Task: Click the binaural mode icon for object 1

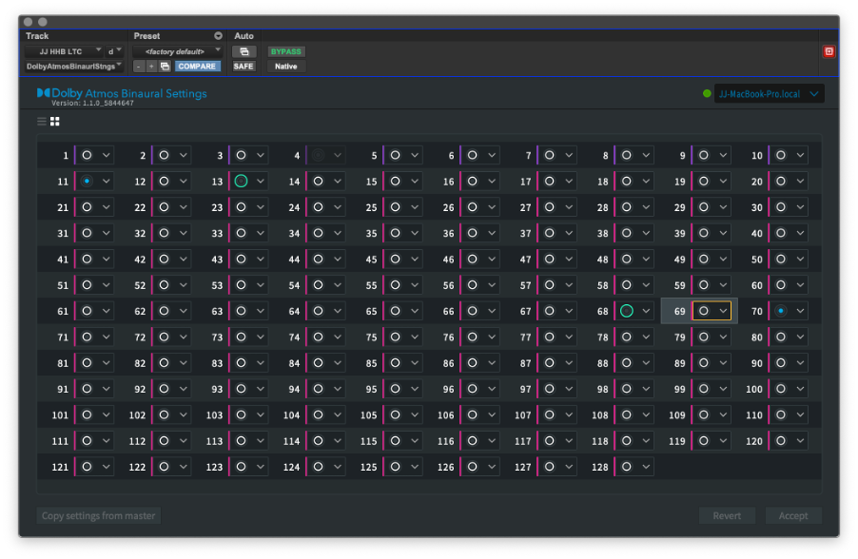Action: (x=87, y=155)
